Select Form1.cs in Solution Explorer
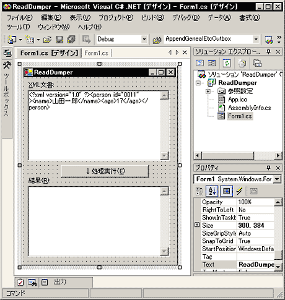285x300 pixels. 240,116
